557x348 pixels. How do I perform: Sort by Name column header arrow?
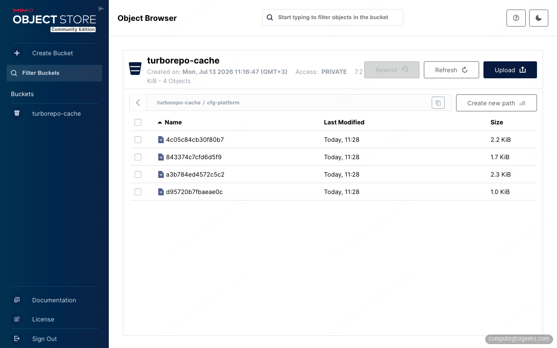[160, 122]
